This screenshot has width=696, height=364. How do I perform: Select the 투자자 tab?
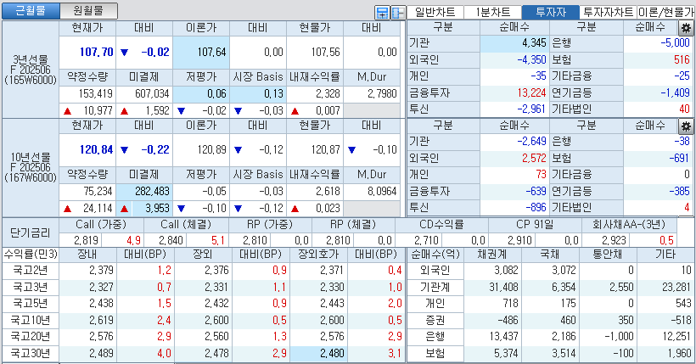click(x=550, y=12)
